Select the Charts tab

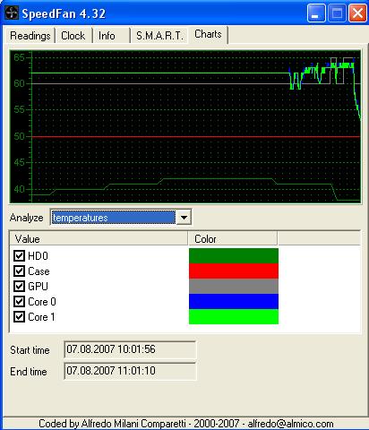[208, 34]
